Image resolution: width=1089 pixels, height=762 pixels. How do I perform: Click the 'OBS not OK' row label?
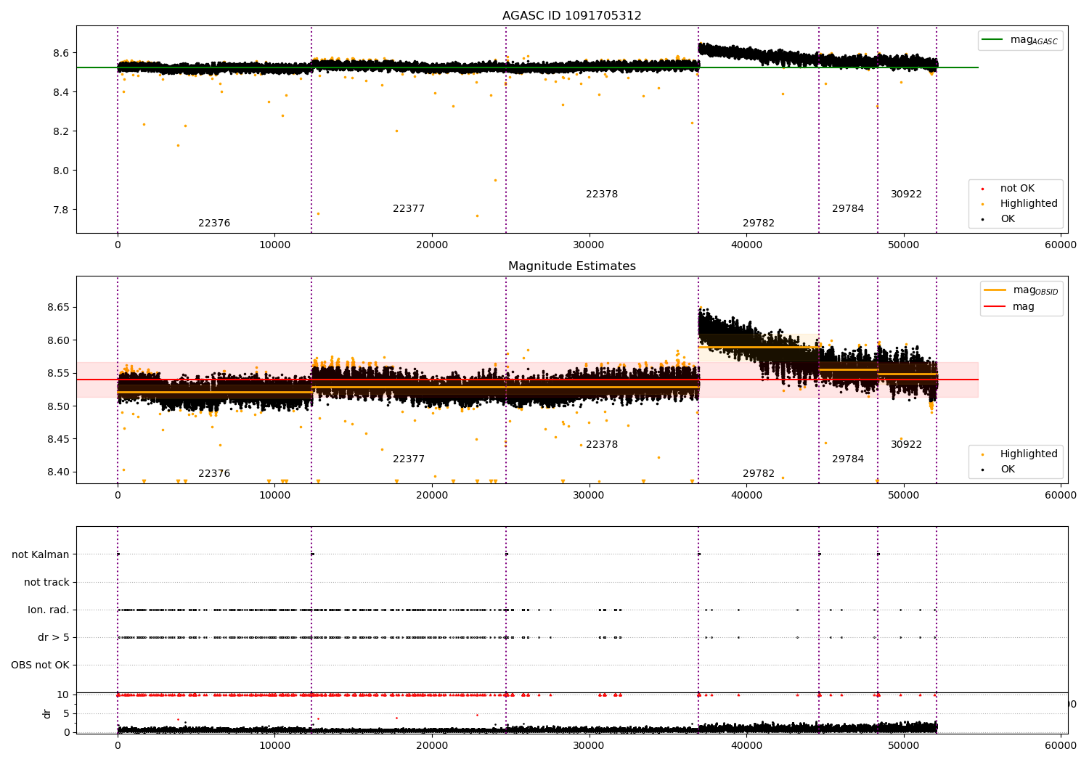tap(40, 665)
